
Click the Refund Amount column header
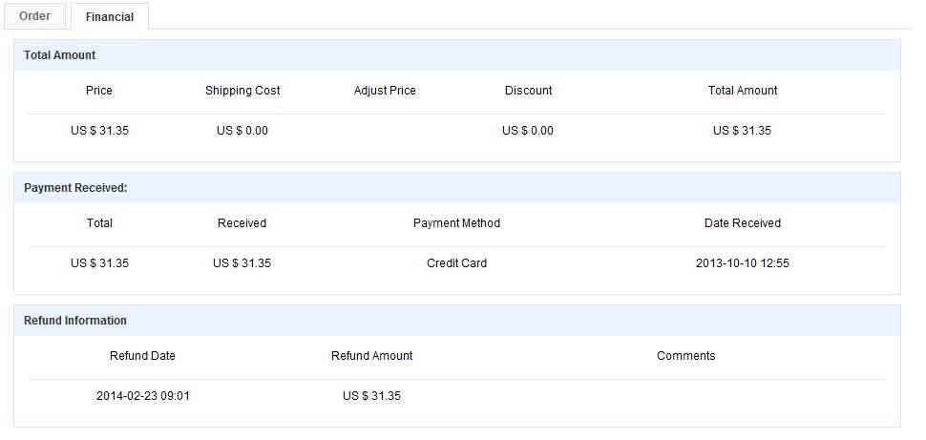[372, 356]
